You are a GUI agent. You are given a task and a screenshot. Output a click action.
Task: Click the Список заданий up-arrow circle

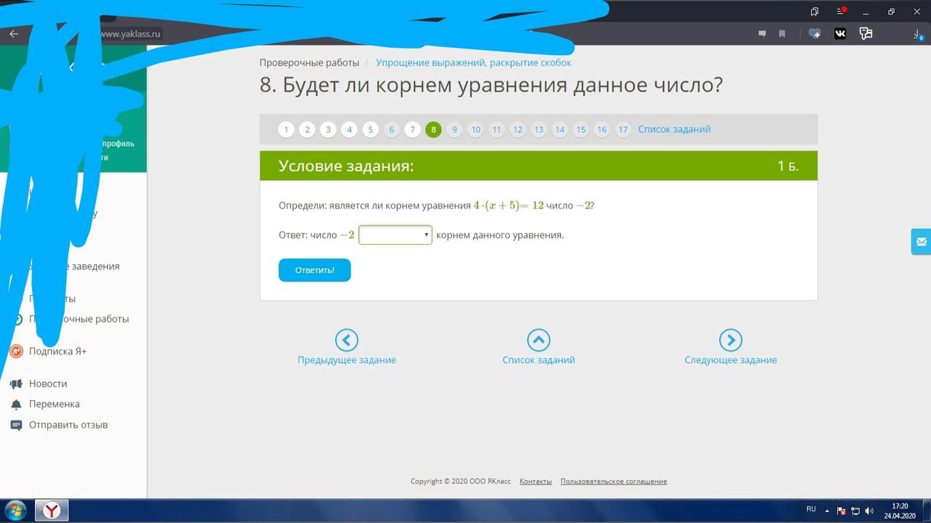point(538,340)
